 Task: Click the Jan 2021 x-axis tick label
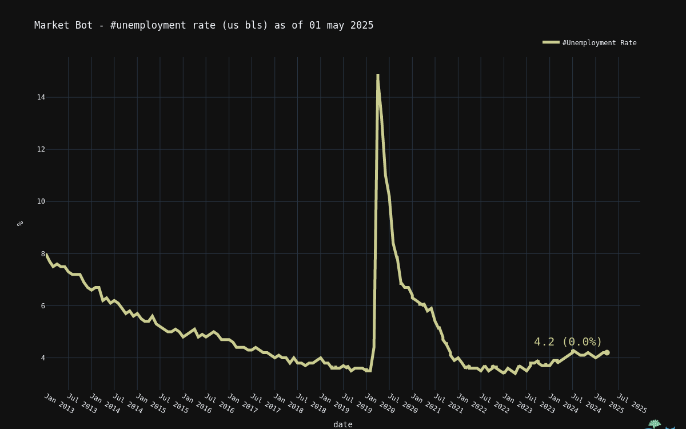point(425,403)
